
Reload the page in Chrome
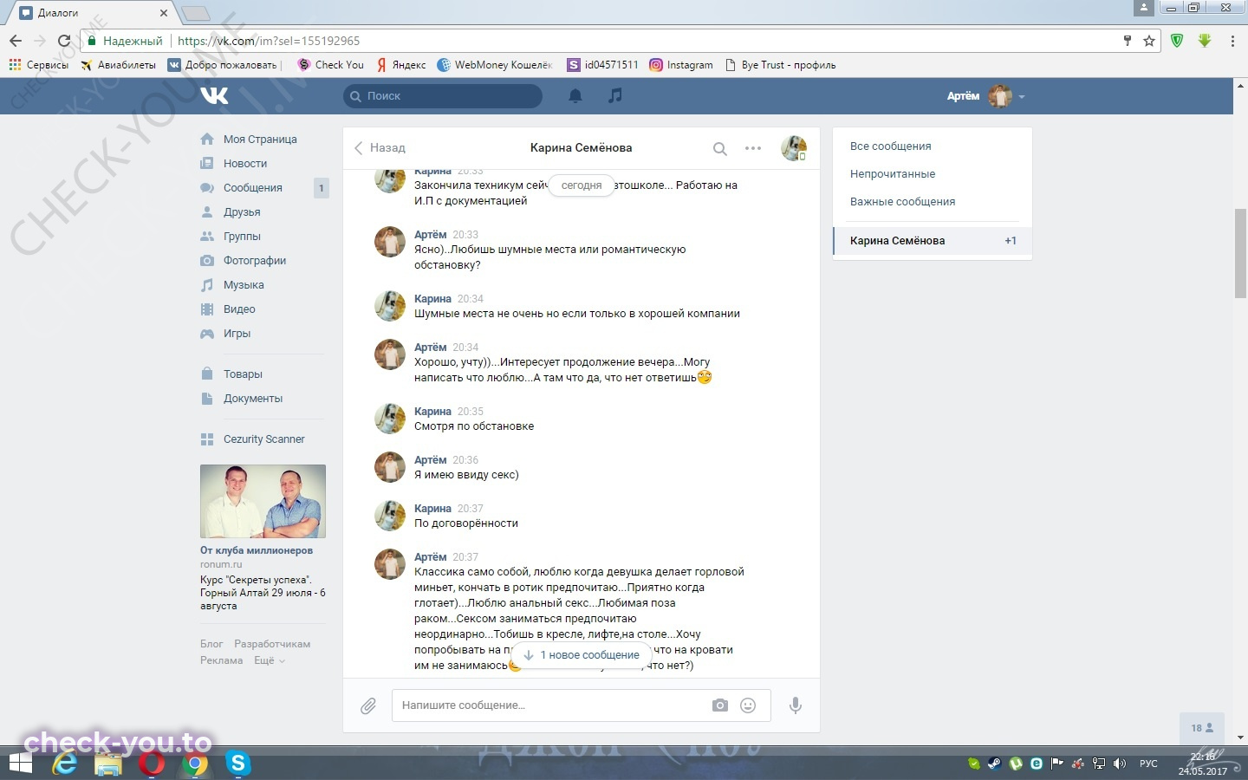(x=63, y=41)
